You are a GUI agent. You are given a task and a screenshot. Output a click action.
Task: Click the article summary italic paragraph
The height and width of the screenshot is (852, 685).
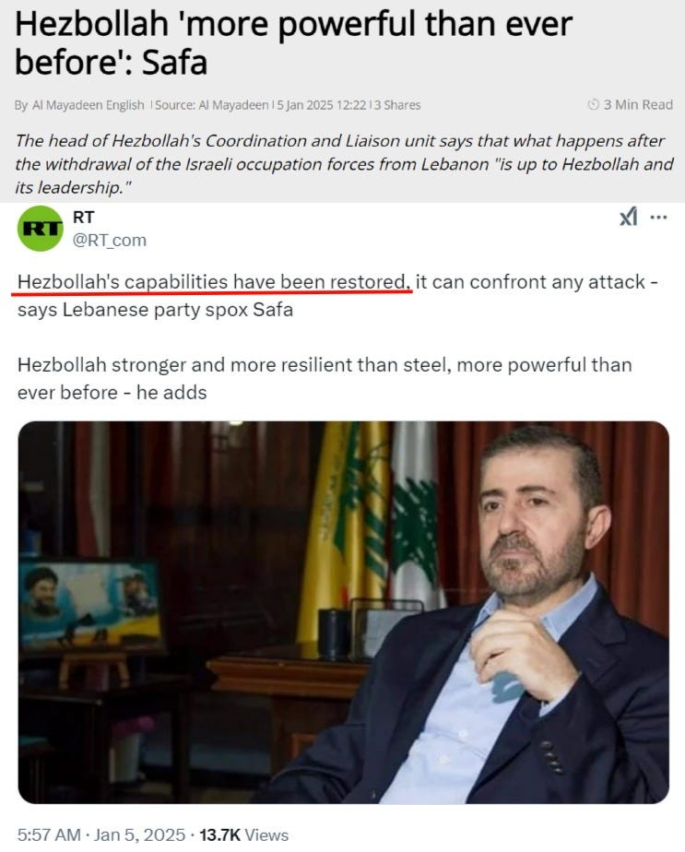click(x=345, y=164)
